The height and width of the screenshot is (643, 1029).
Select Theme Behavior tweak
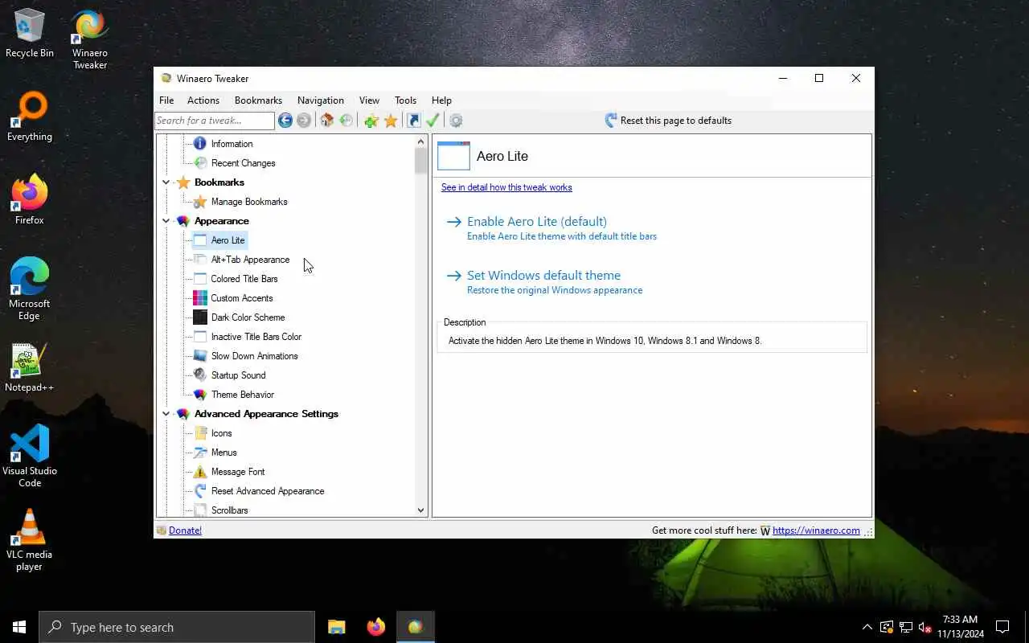(x=243, y=395)
